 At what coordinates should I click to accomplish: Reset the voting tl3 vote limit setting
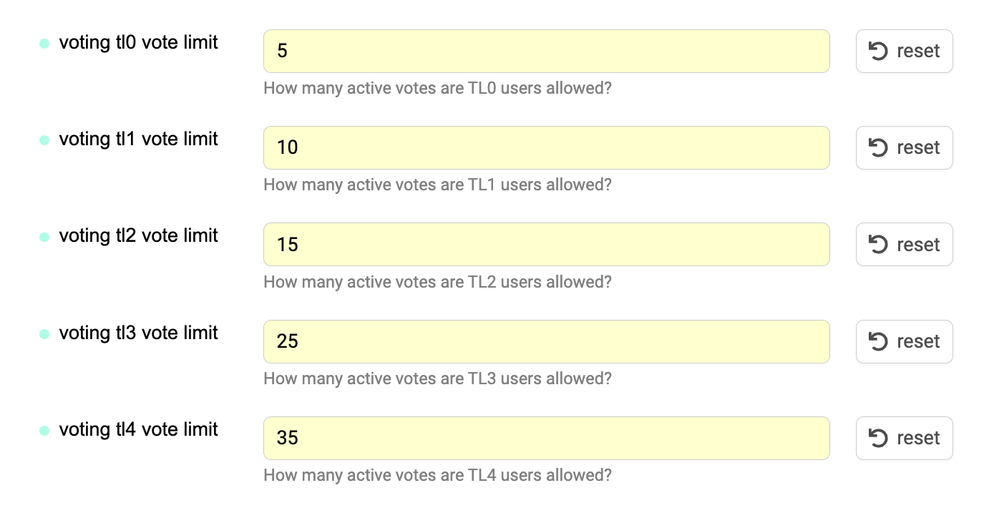(x=905, y=341)
